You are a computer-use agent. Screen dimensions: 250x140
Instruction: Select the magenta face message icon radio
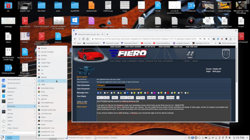click(152, 93)
